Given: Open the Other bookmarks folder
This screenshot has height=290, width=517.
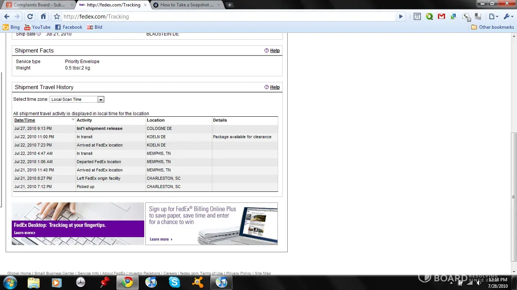Looking at the screenshot, I should pos(492,27).
